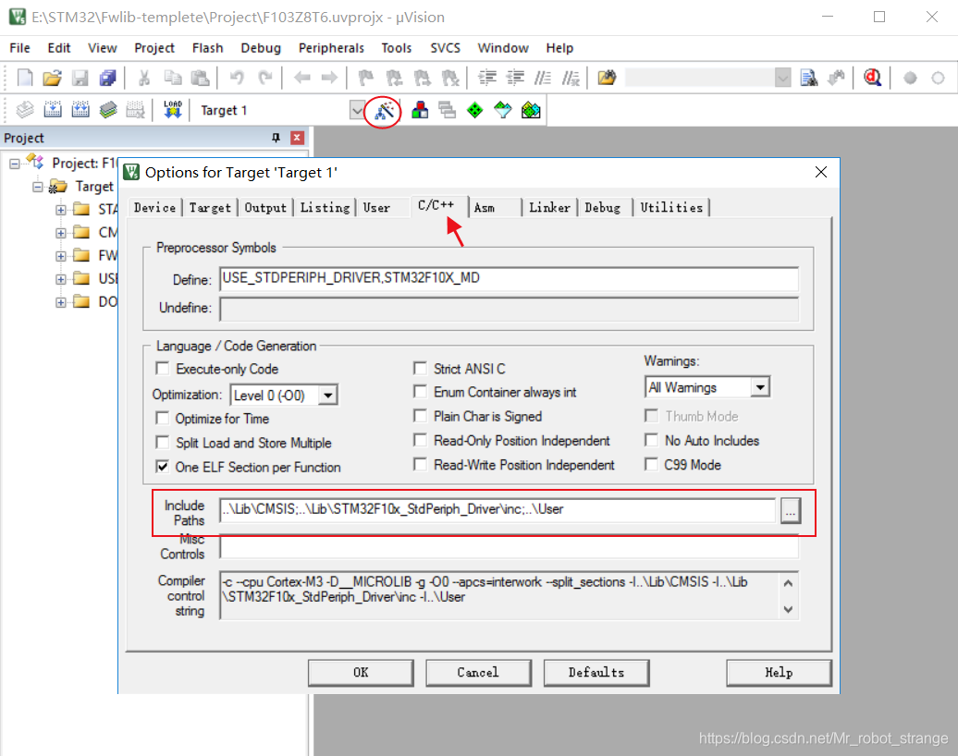Switch to the Device tab

[x=155, y=208]
